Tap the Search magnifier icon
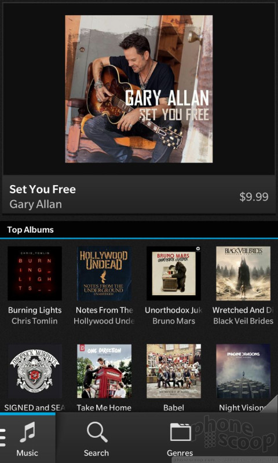The image size is (278, 463). [97, 432]
